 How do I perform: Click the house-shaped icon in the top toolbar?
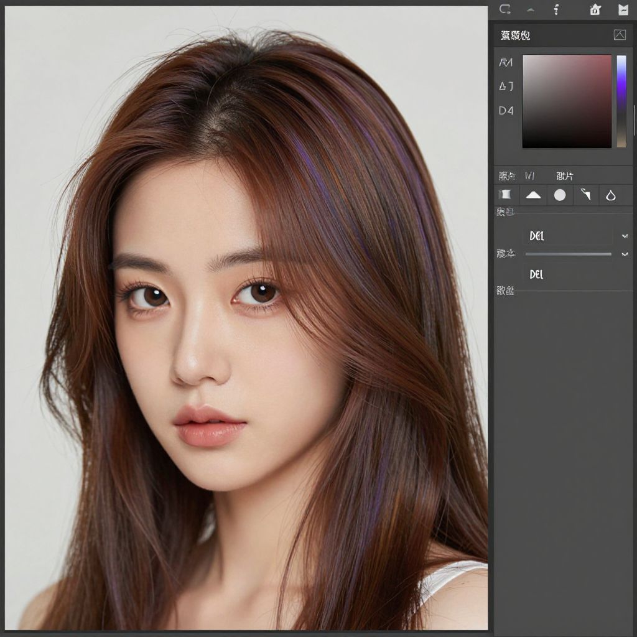595,9
